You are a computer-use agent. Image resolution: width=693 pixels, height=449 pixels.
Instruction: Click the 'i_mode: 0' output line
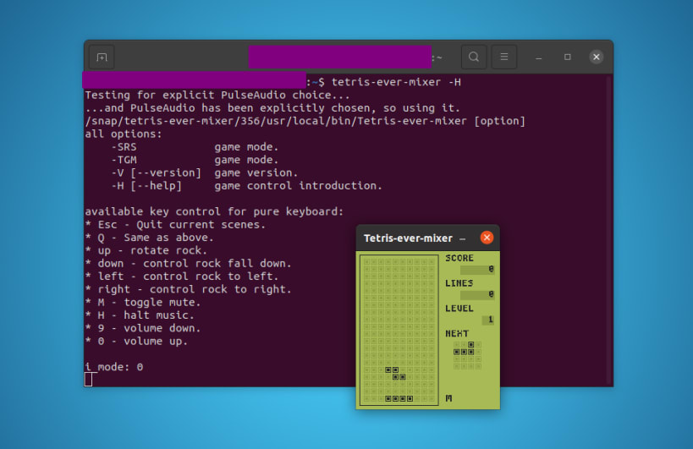pyautogui.click(x=114, y=367)
